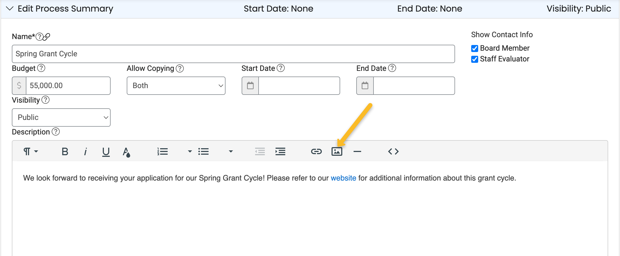Insert an unordered bullet list
This screenshot has width=620, height=256.
pos(203,151)
